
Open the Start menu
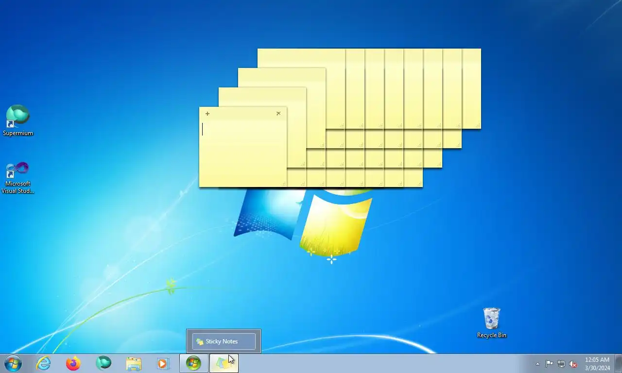point(13,363)
